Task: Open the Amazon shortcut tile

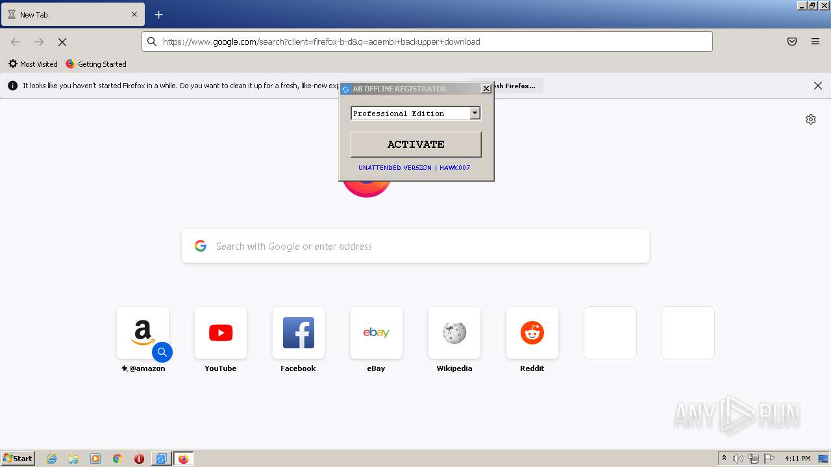Action: 143,333
